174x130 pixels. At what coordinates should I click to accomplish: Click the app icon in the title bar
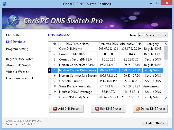pyautogui.click(x=5, y=4)
